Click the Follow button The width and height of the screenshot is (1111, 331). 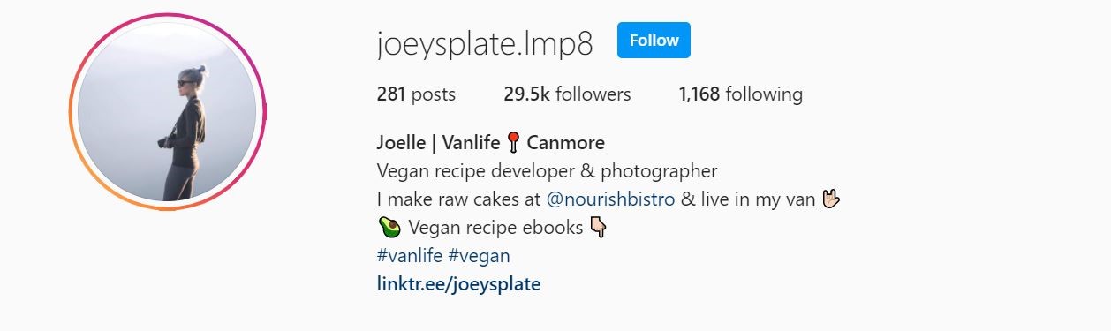(654, 41)
